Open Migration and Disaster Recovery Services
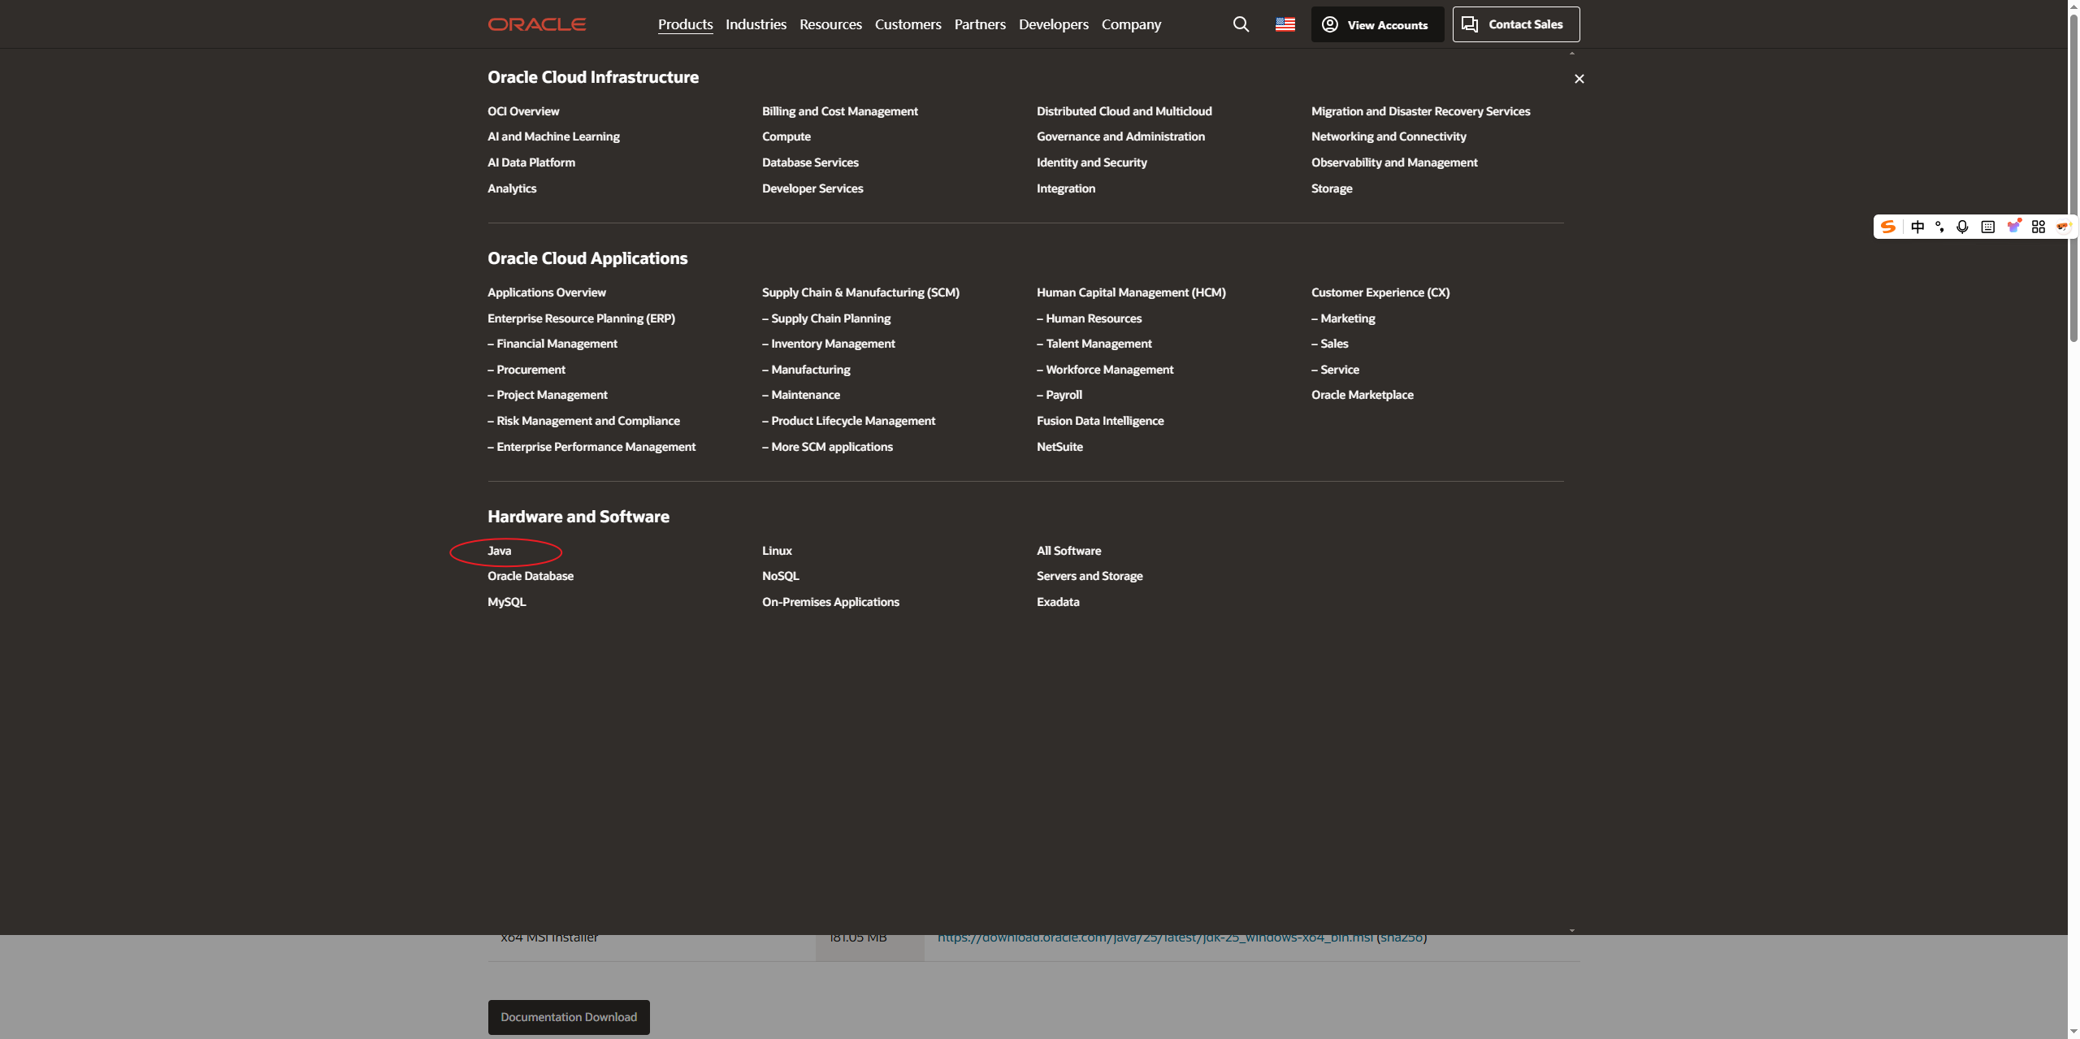This screenshot has height=1039, width=2080. click(1420, 111)
